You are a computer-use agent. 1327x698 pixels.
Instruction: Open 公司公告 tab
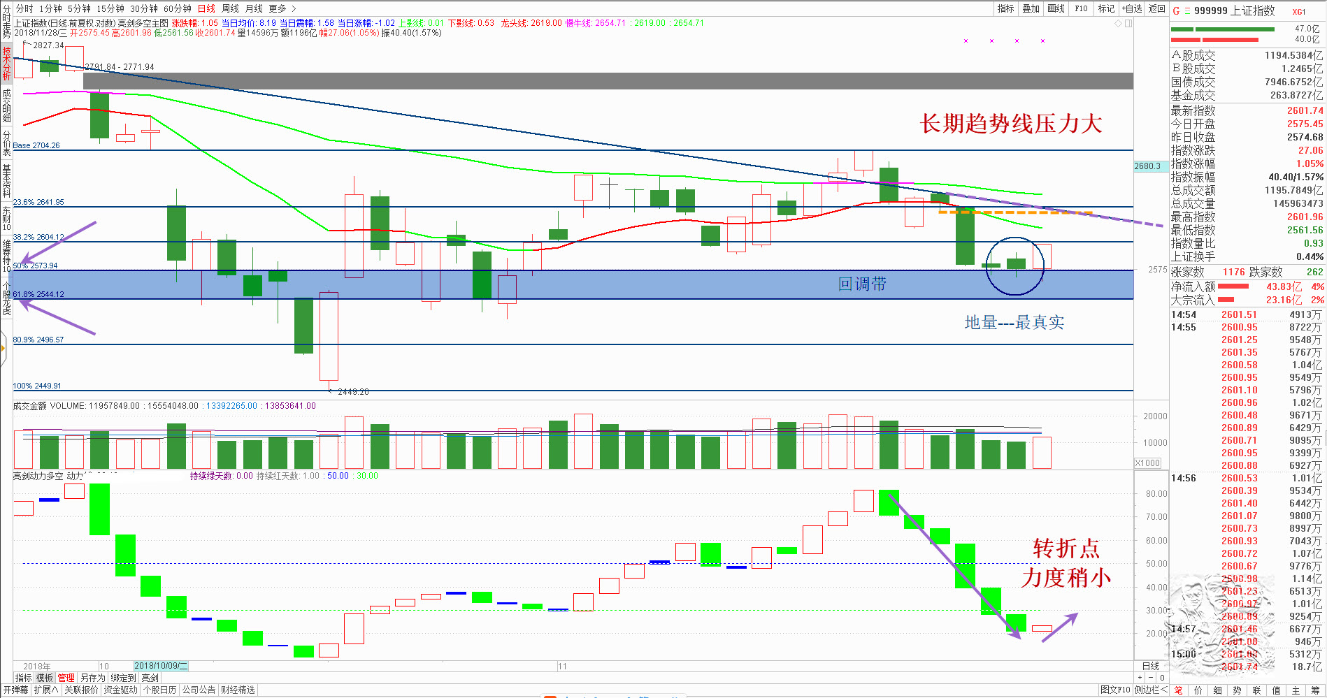(x=199, y=690)
